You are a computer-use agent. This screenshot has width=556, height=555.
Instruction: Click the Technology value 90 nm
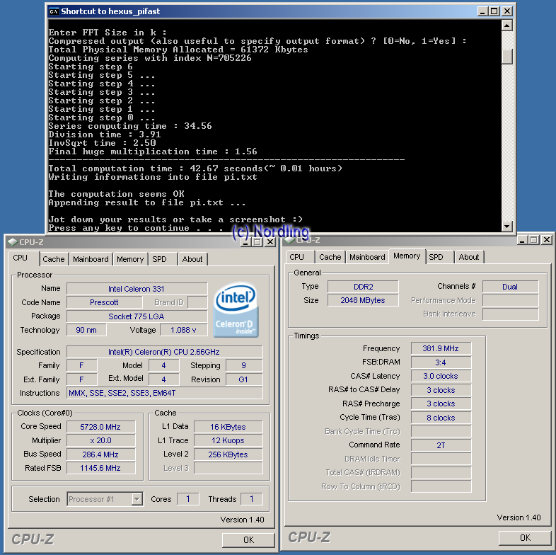tap(86, 330)
